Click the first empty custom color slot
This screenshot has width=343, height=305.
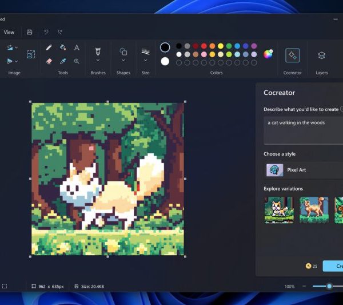179,63
